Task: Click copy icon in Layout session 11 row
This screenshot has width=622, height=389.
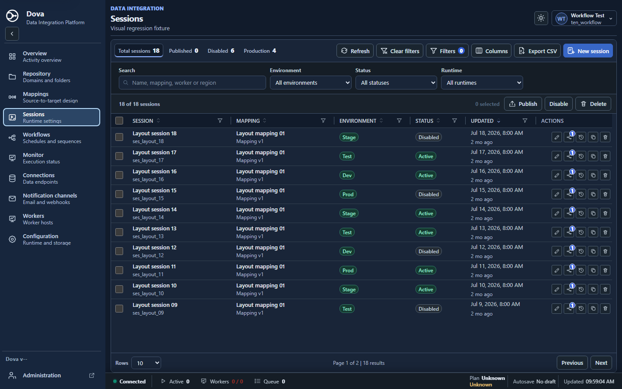Action: (x=593, y=271)
